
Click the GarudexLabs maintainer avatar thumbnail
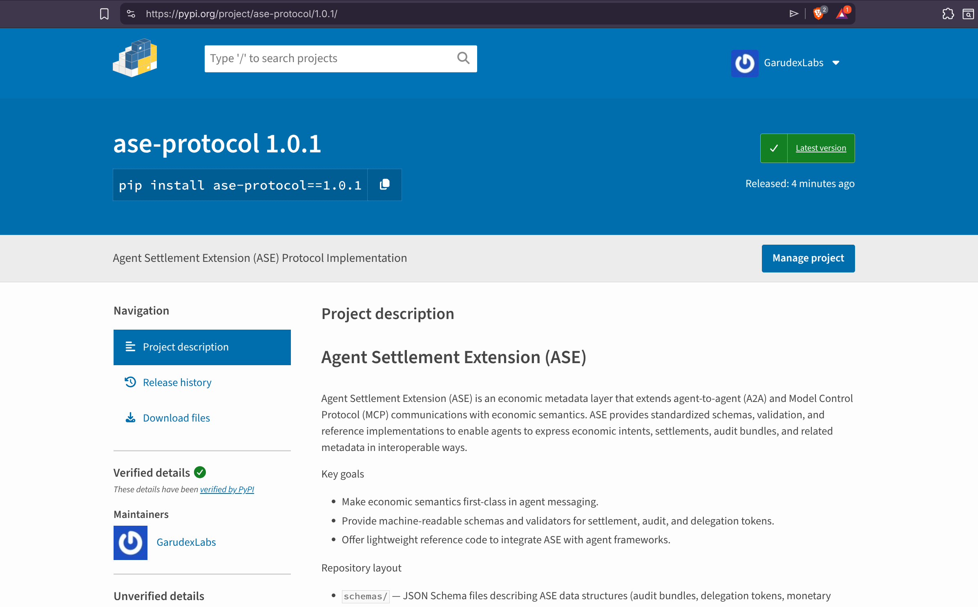pyautogui.click(x=130, y=542)
